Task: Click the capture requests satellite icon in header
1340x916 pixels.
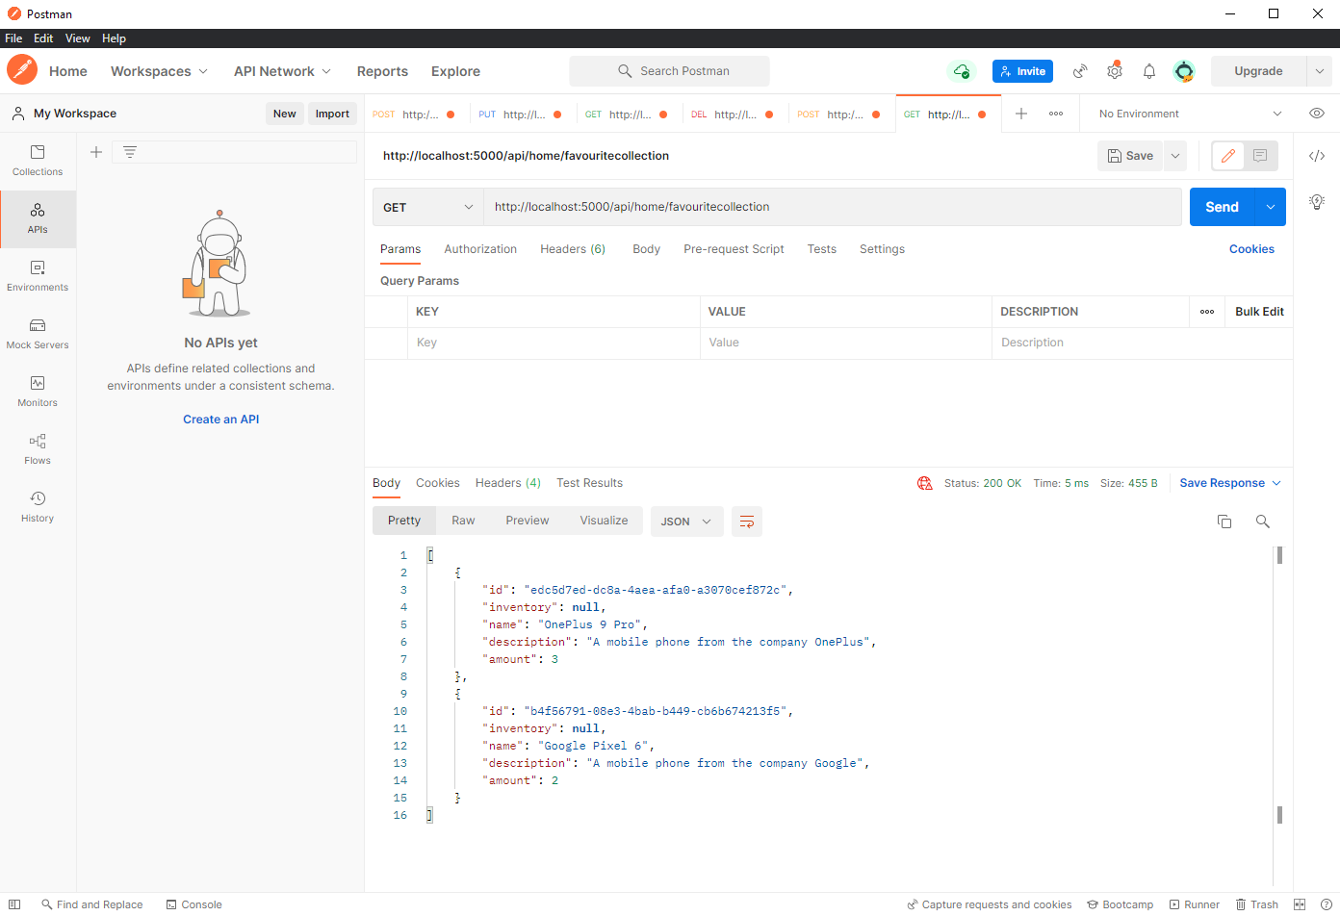Action: click(x=1080, y=71)
